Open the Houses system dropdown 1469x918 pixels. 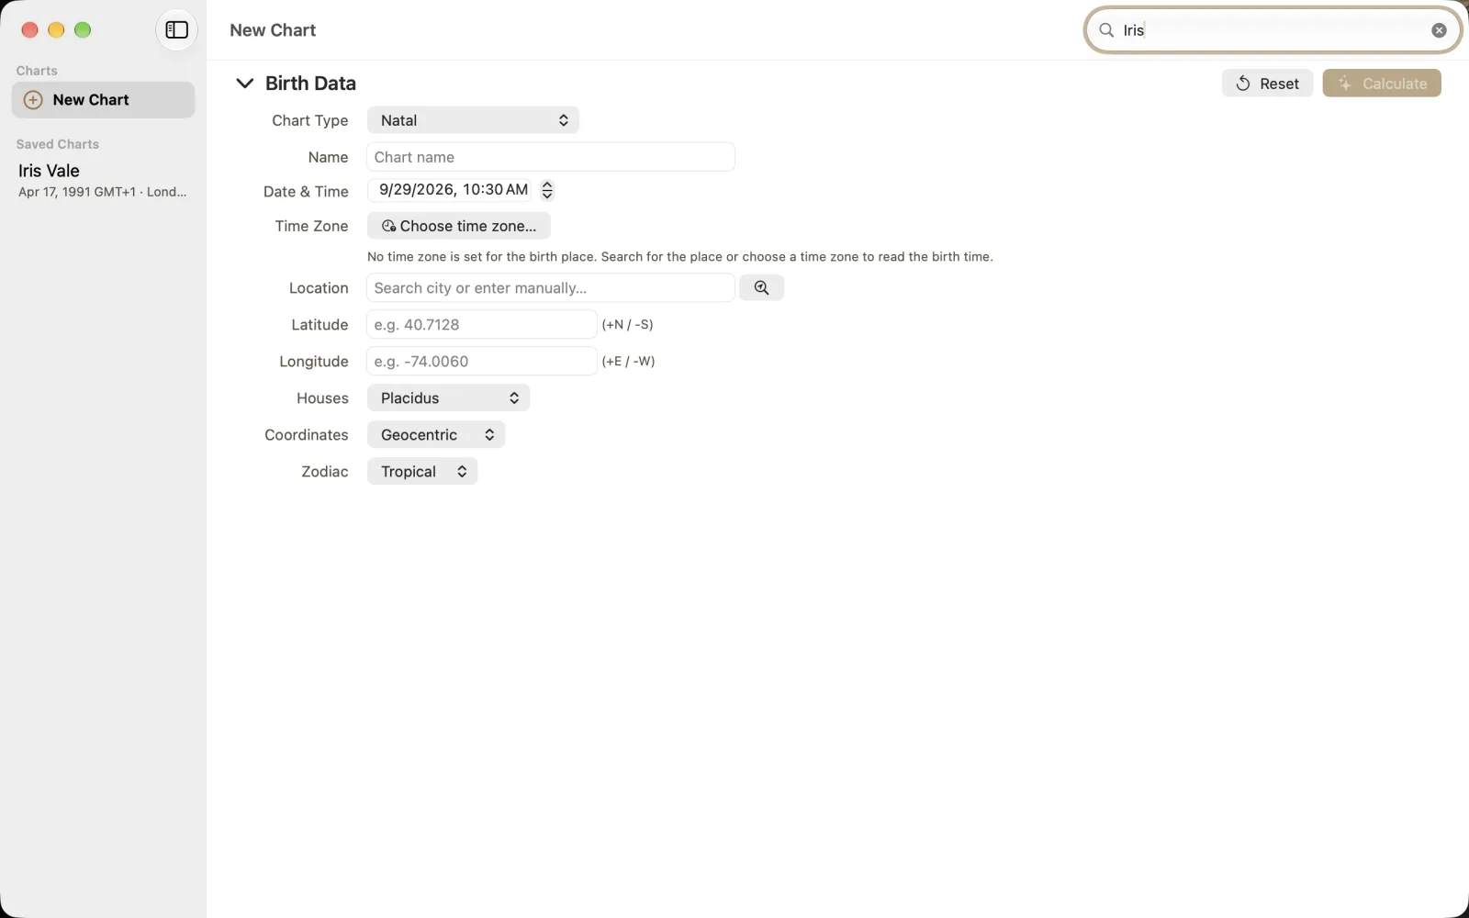coord(448,398)
